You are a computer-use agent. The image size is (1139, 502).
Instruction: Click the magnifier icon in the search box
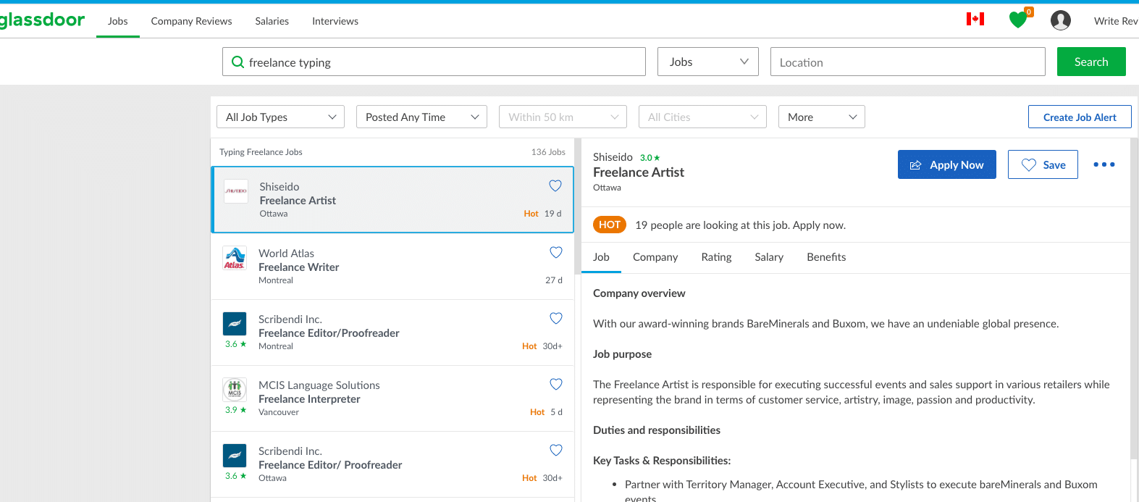pos(238,62)
